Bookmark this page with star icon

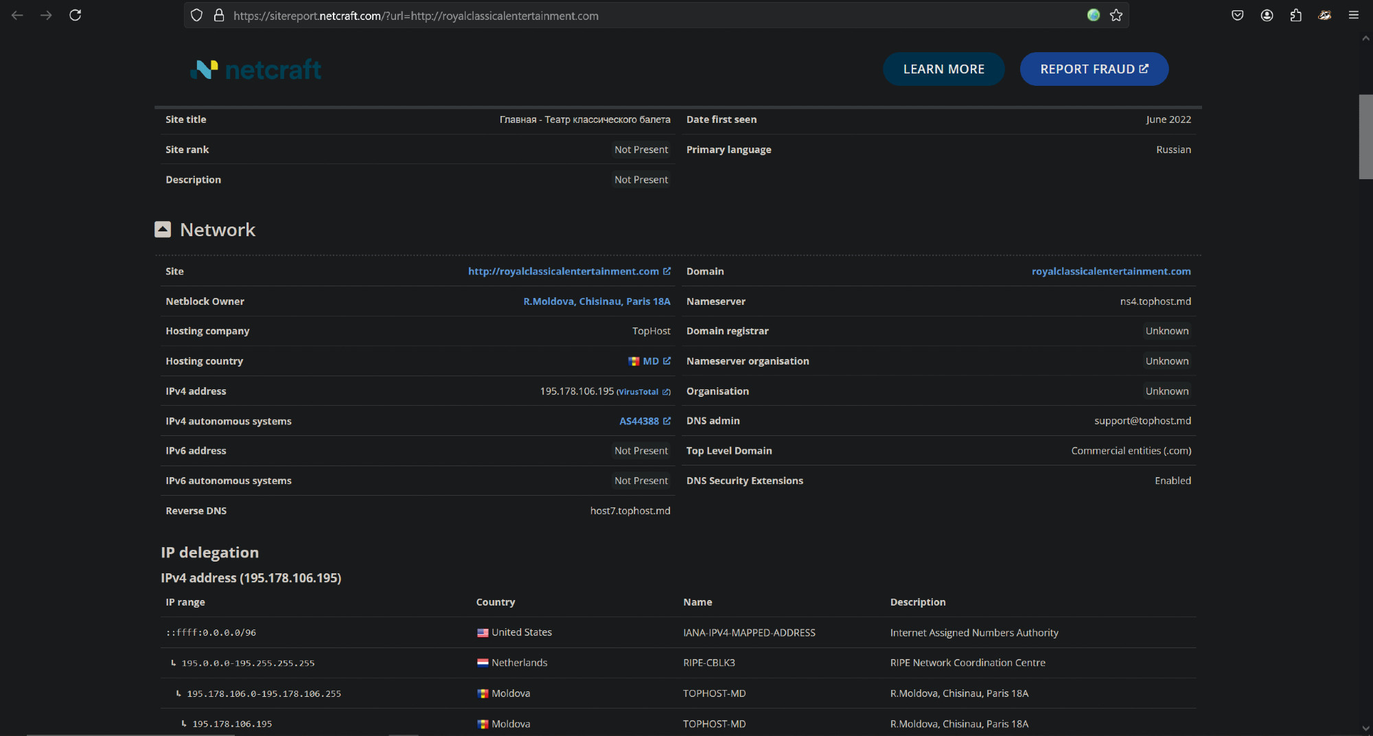pos(1116,15)
